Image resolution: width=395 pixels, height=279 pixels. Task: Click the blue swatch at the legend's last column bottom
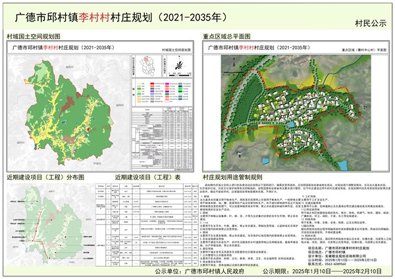click(x=180, y=99)
